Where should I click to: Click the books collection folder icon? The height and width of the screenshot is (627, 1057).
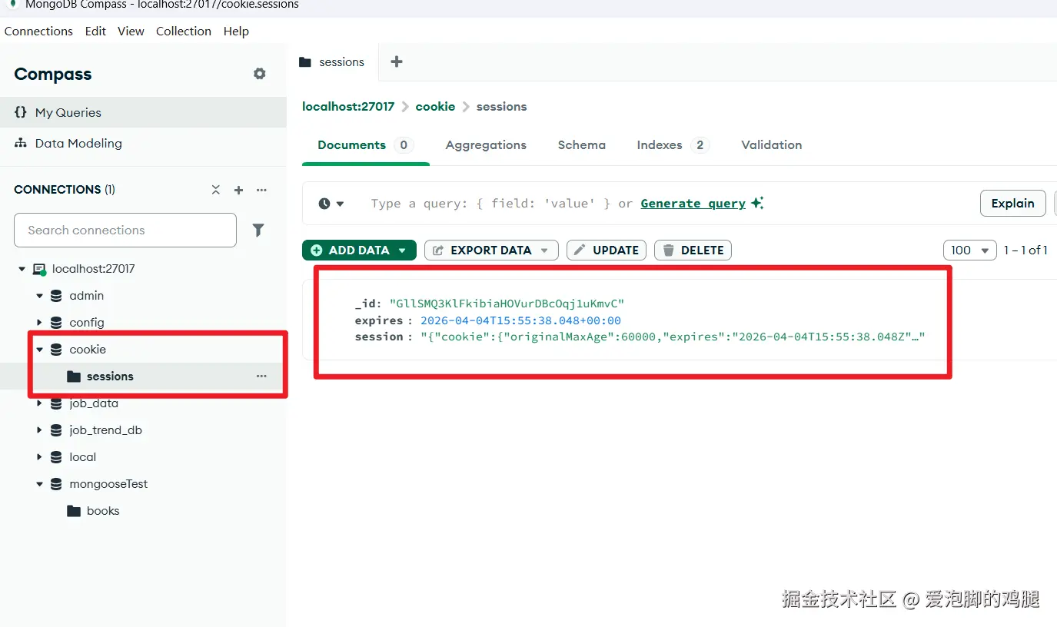[x=74, y=511]
